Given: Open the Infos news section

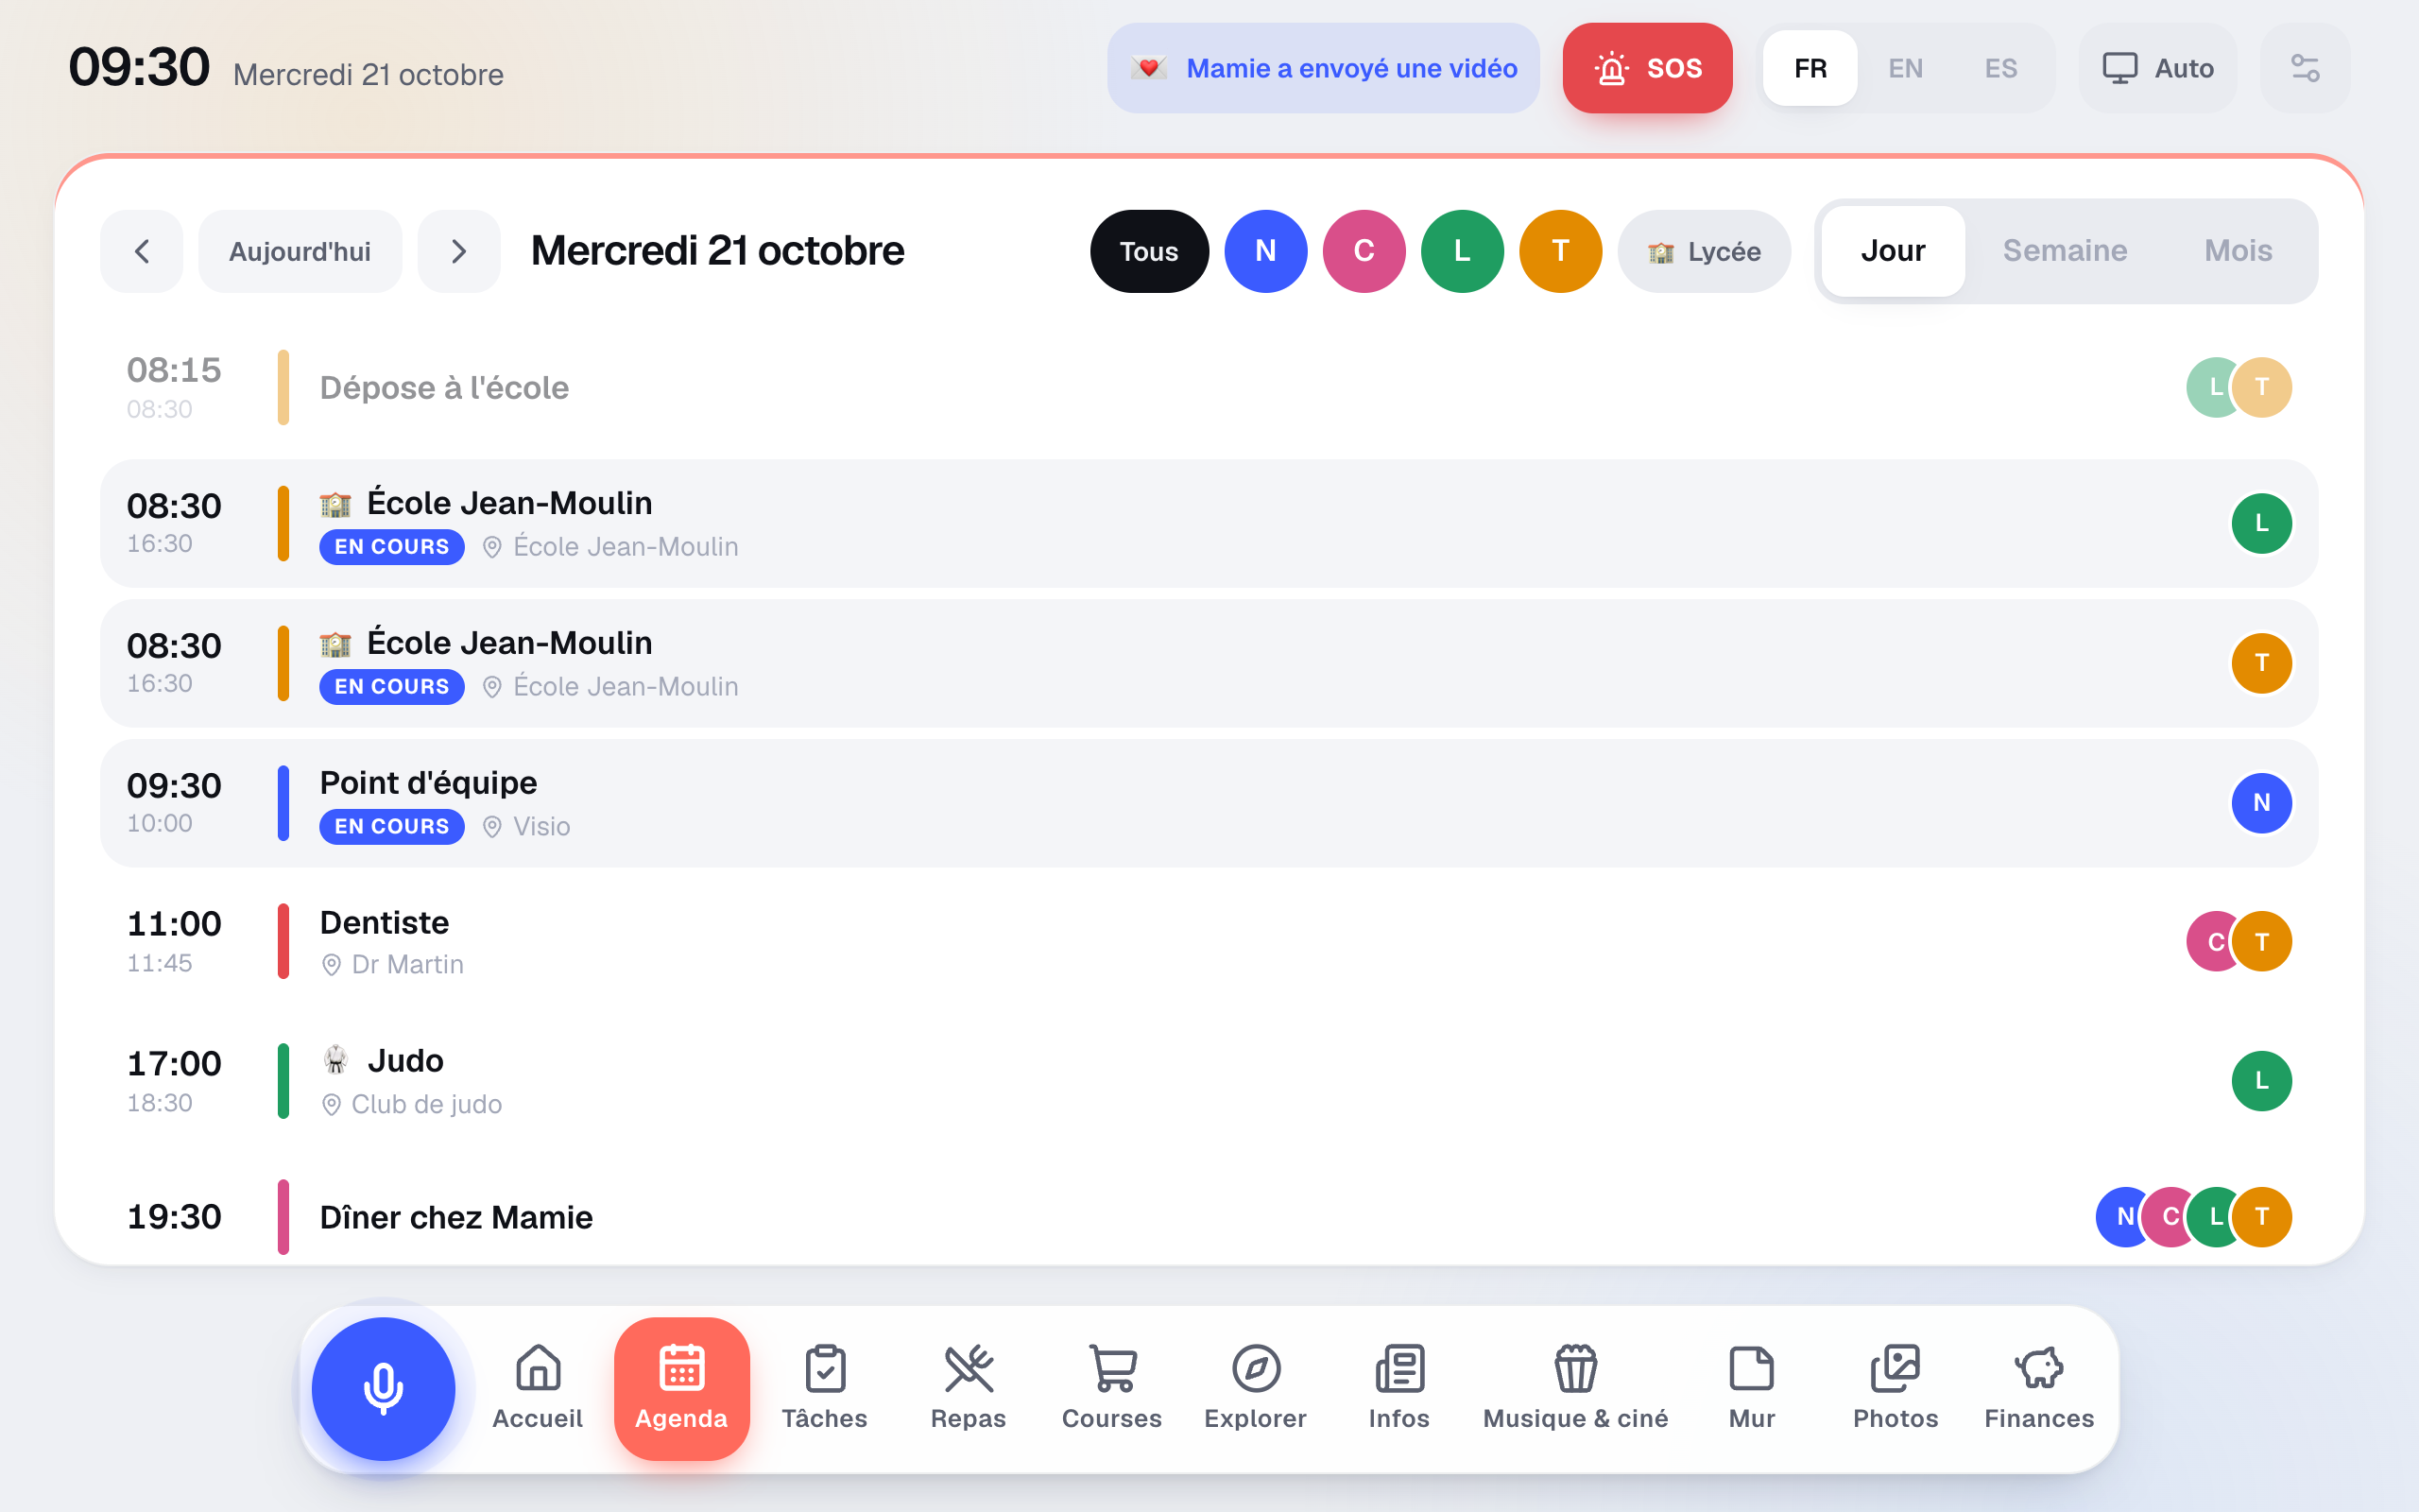Looking at the screenshot, I should click(1399, 1388).
